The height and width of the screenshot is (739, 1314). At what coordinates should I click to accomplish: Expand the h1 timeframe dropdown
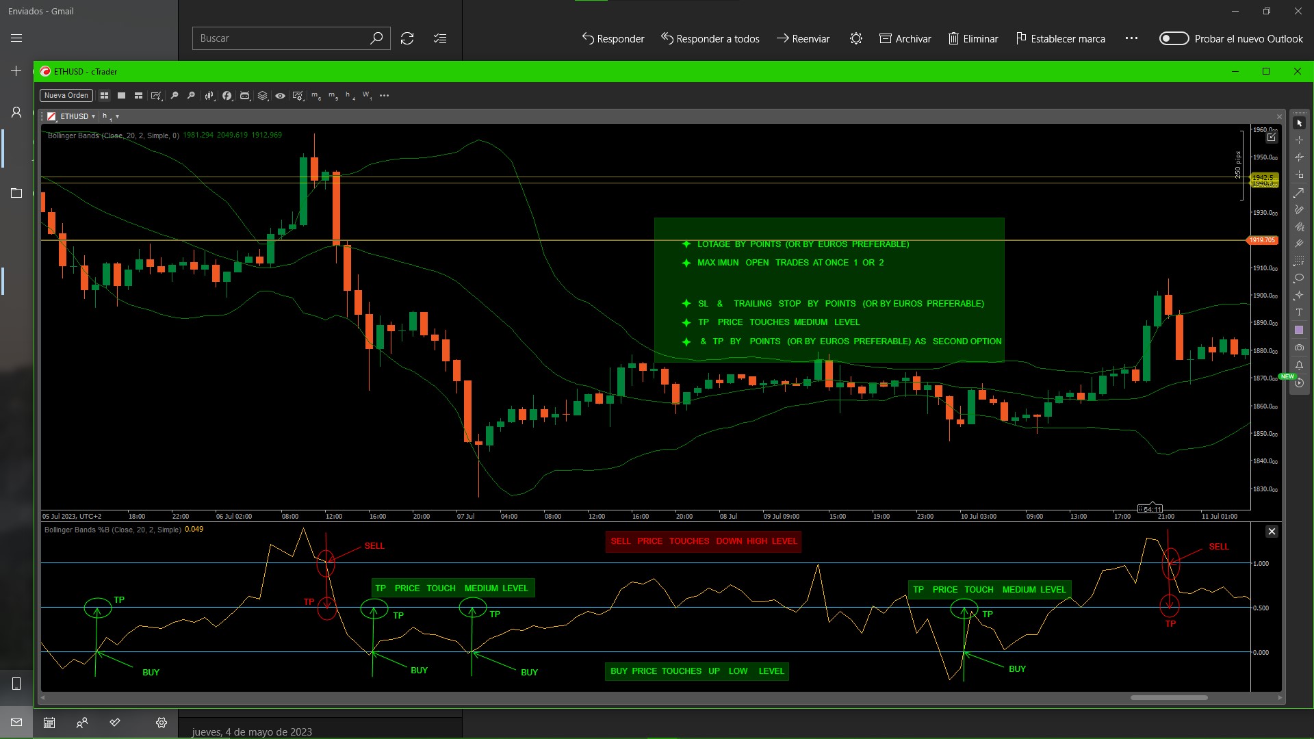(x=117, y=116)
